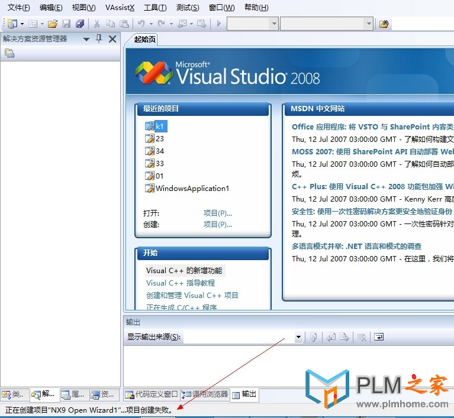Click the Navigate Forward icon
The width and height of the screenshot is (454, 418).
[201, 24]
